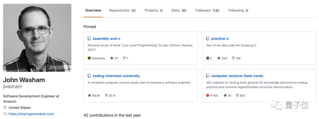319x119 pixels.
Task: Click the brown Assembly language color dot
Action: coord(89,58)
